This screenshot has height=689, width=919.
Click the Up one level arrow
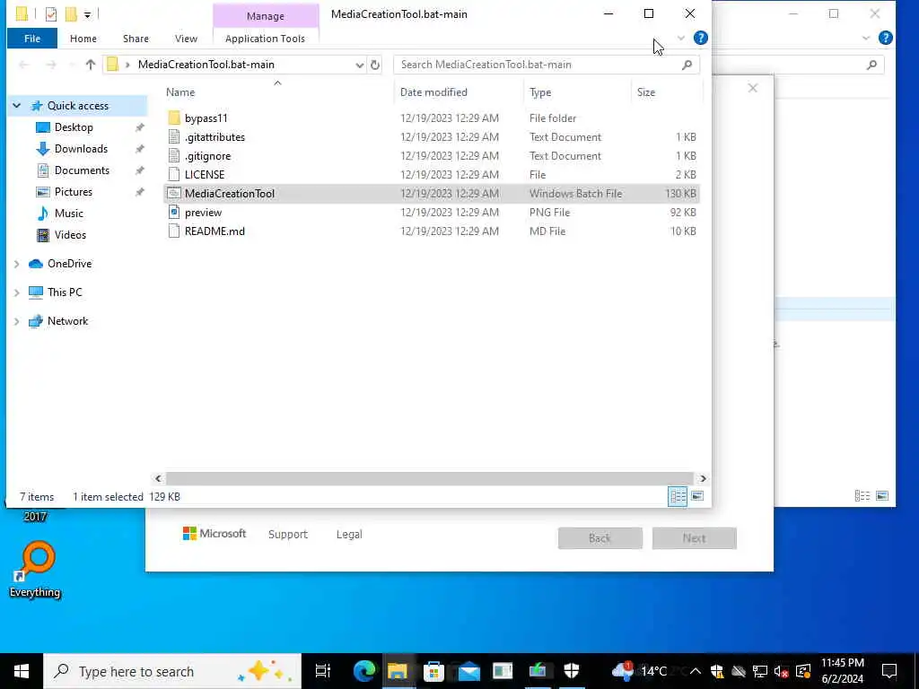tap(91, 65)
